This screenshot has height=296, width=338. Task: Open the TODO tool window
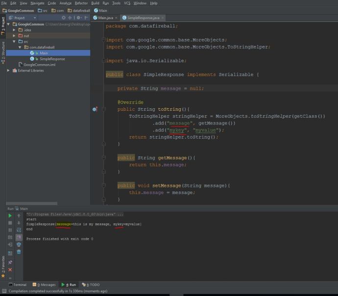91,284
